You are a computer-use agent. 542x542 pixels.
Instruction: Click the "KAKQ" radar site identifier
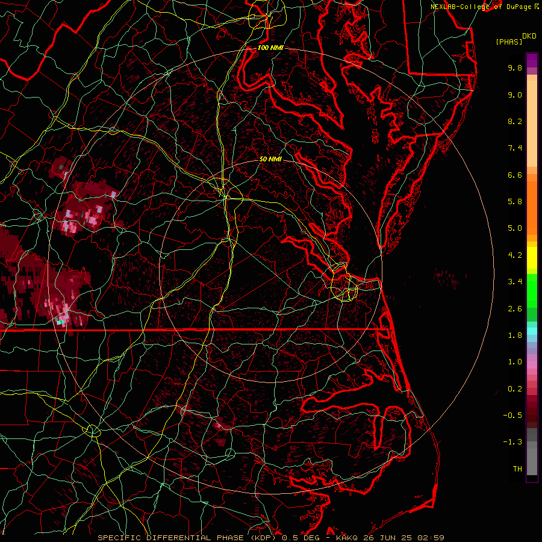coord(347,538)
